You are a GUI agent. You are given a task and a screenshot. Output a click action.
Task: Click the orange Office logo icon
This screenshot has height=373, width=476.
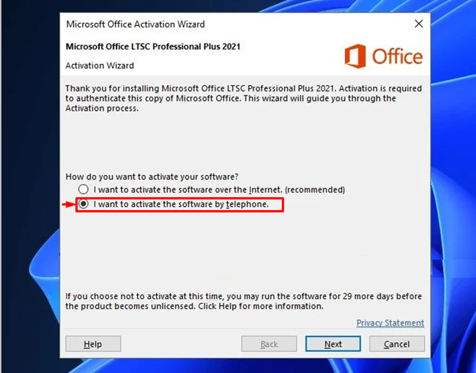tap(355, 56)
